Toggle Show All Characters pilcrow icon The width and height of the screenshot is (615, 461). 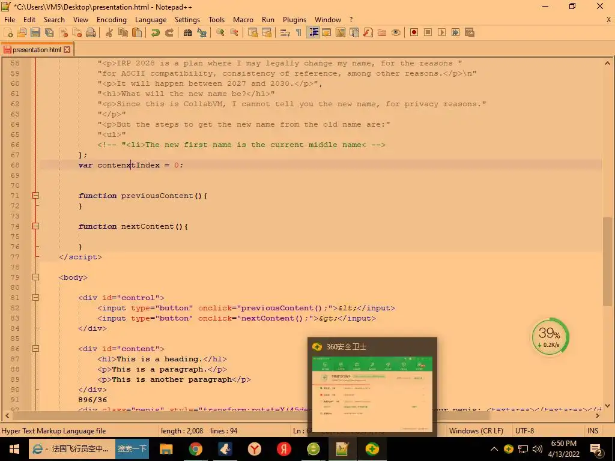[299, 32]
